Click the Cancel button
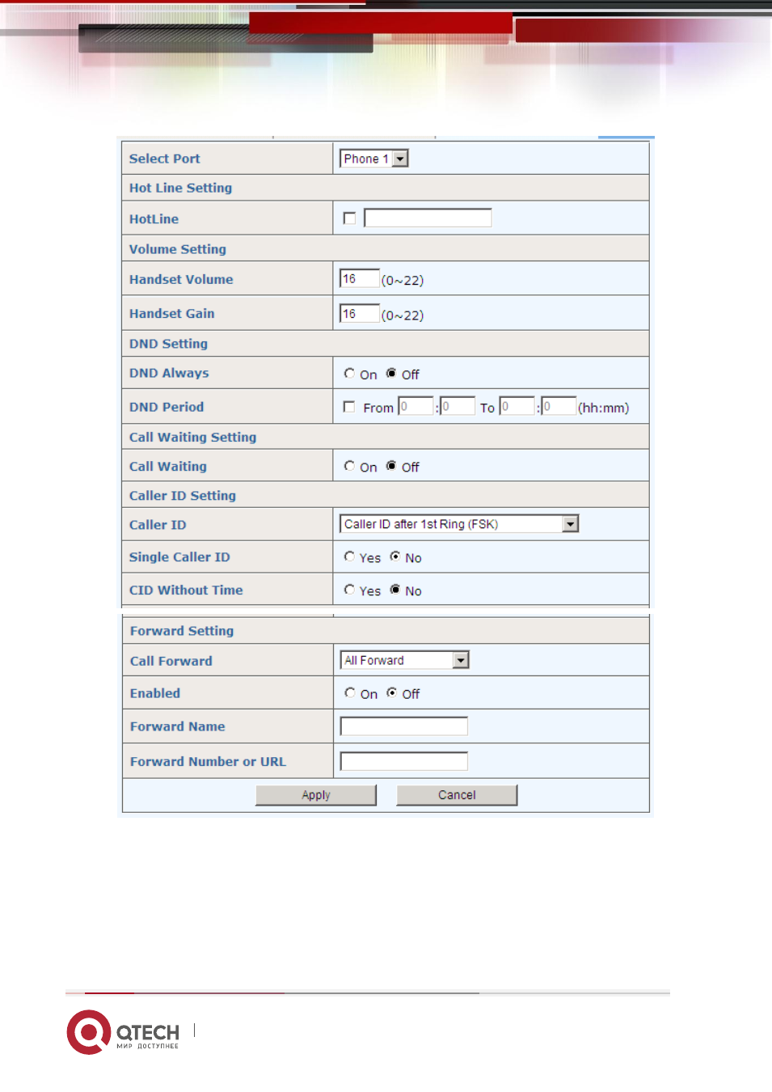Viewport: 772px width, 1092px height. point(457,795)
